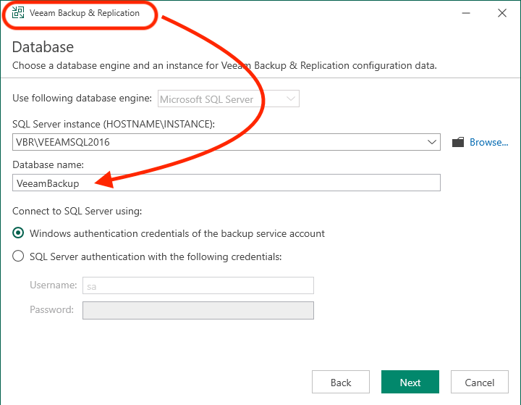Viewport: 521px width, 405px height.
Task: Select Windows authentication credentials radio option
Action: 18,233
